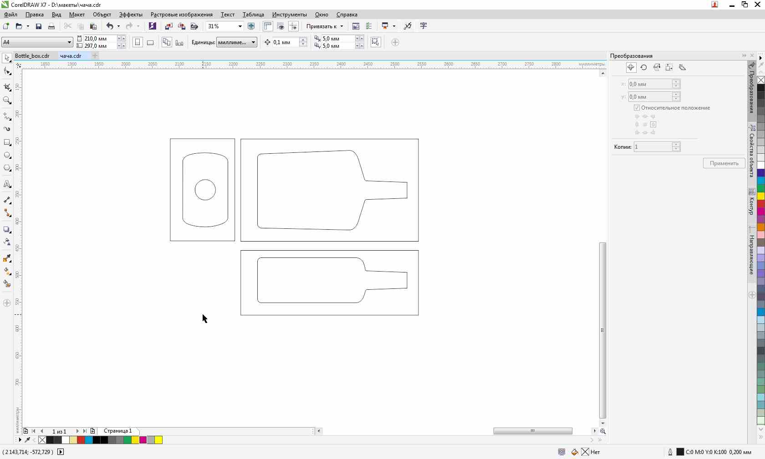Click the Применить button
765x459 pixels.
click(x=724, y=163)
